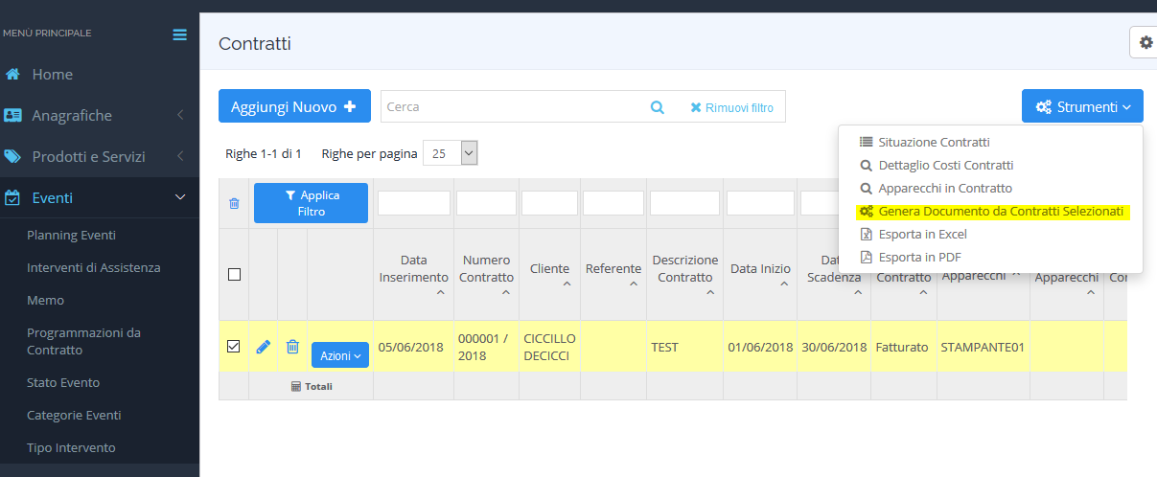Focus the Referente filter field

coord(613,203)
